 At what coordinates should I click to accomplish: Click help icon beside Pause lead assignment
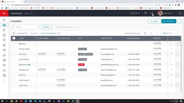click(x=59, y=33)
